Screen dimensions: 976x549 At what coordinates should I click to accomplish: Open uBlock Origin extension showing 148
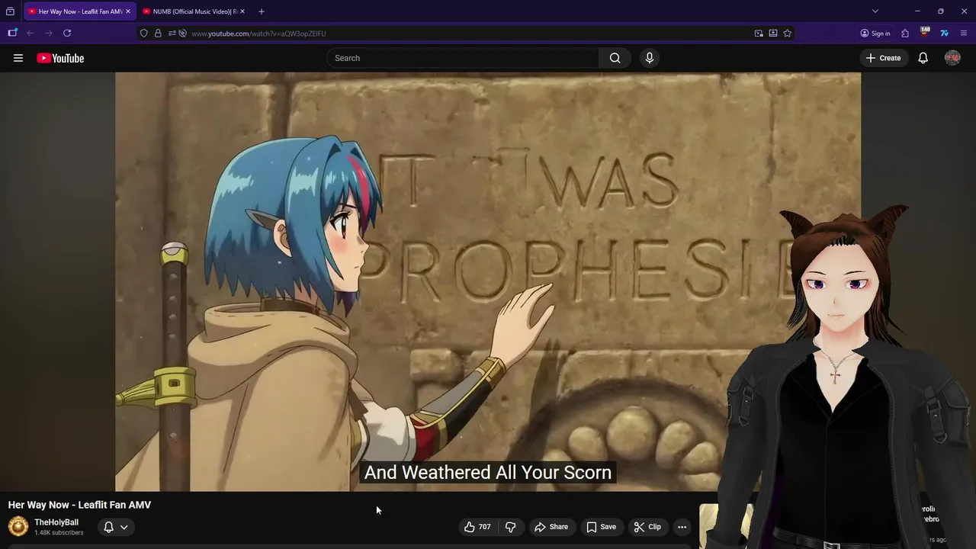tap(925, 33)
